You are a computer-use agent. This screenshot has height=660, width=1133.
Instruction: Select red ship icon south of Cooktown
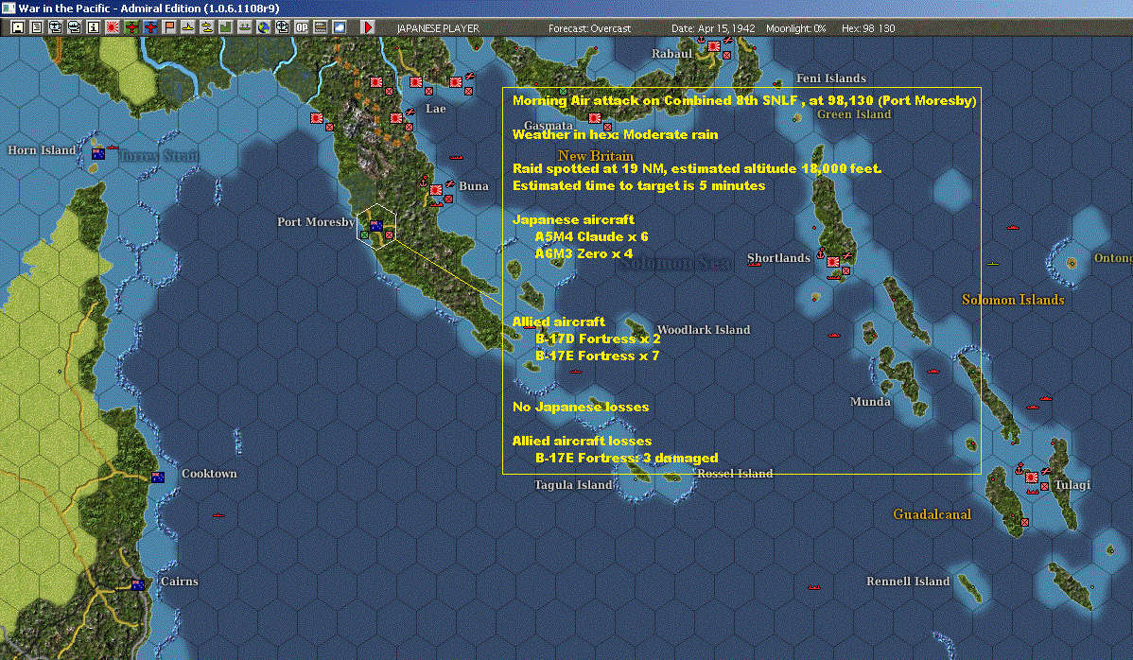click(218, 515)
